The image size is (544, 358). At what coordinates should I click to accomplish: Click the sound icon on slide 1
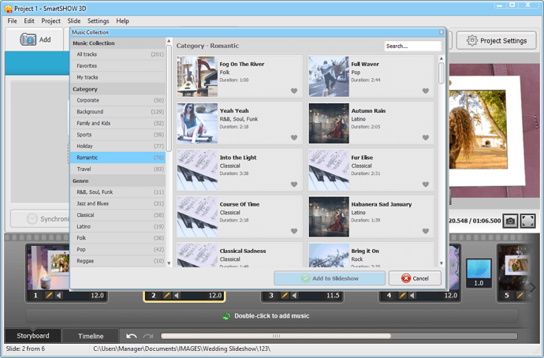[58, 296]
